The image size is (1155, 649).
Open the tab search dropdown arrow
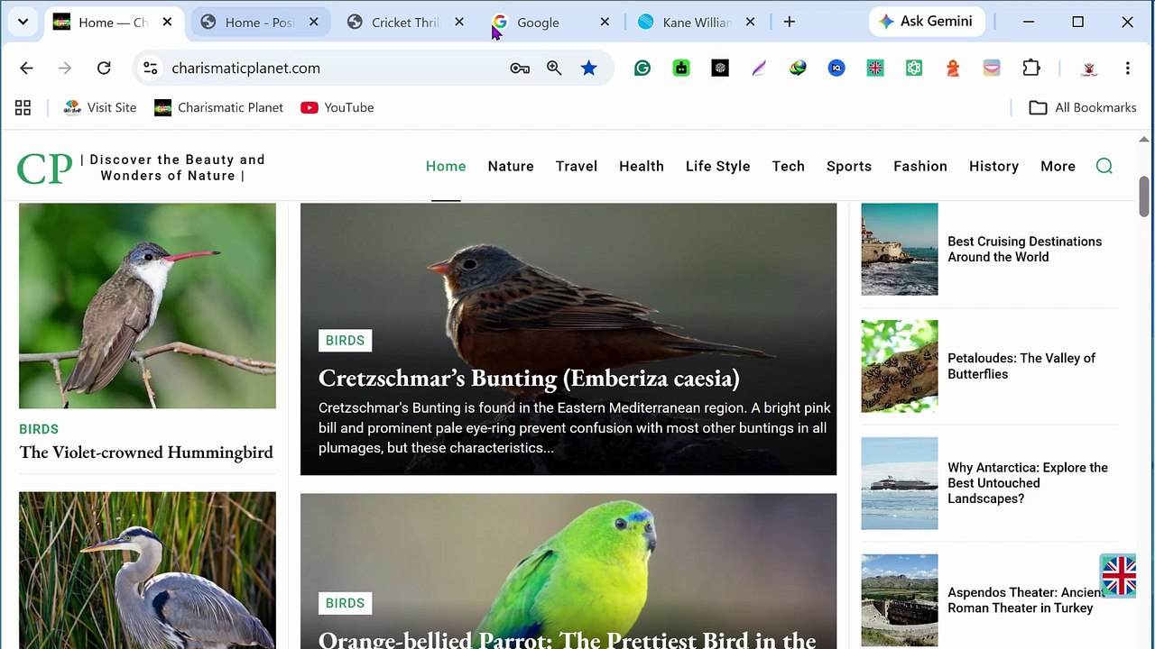(23, 22)
